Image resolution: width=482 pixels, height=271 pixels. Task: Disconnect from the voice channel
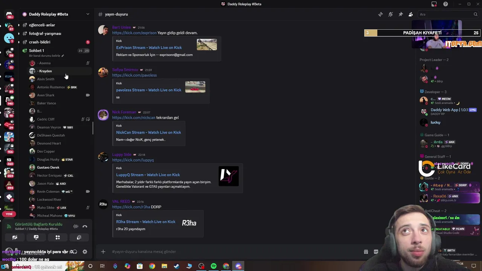click(x=85, y=226)
